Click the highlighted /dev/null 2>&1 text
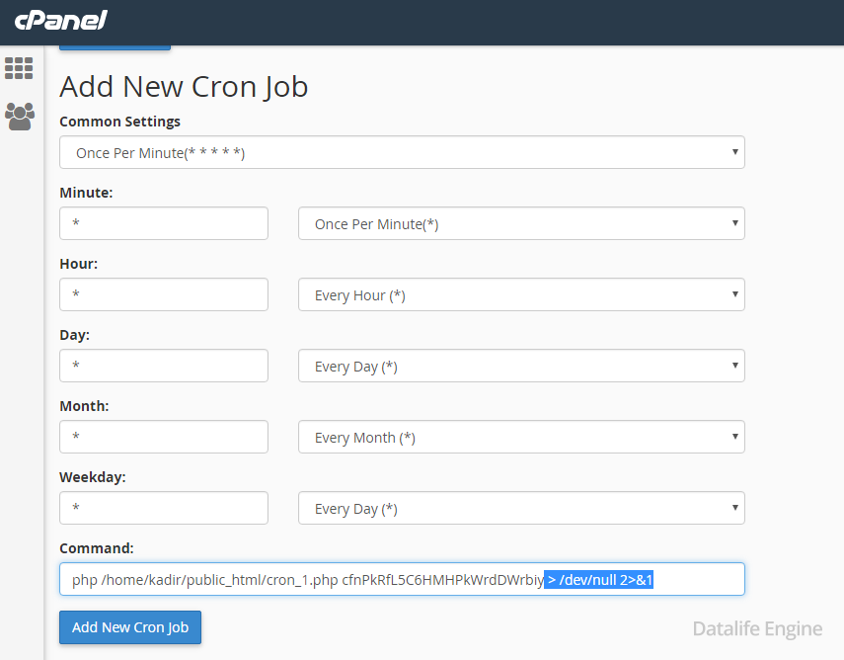 [x=598, y=580]
